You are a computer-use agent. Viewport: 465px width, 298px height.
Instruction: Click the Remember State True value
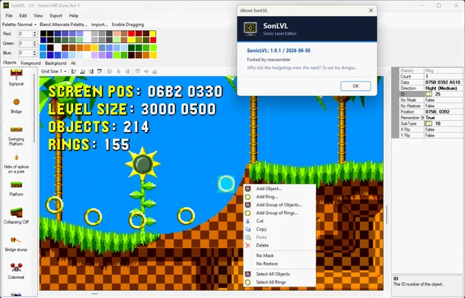click(443, 118)
